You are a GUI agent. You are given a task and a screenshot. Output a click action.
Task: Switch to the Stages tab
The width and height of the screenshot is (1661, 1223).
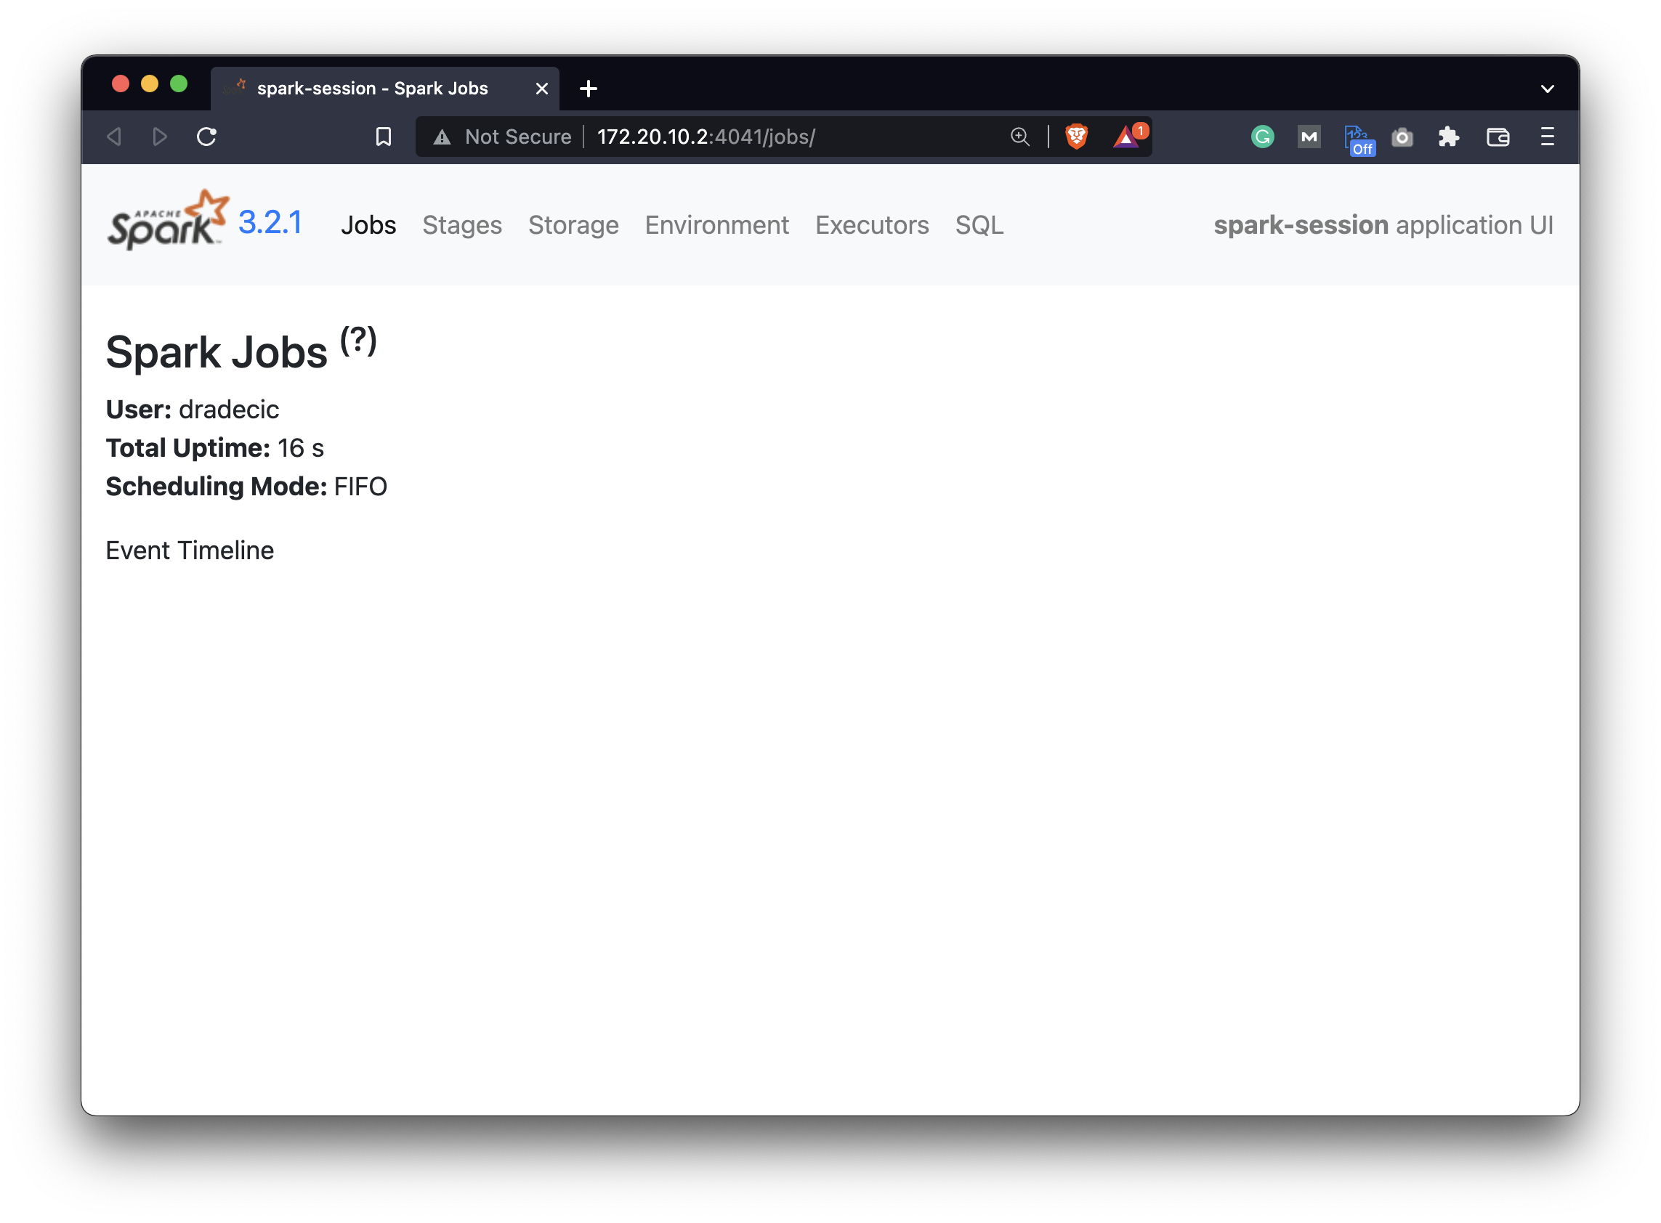(462, 225)
